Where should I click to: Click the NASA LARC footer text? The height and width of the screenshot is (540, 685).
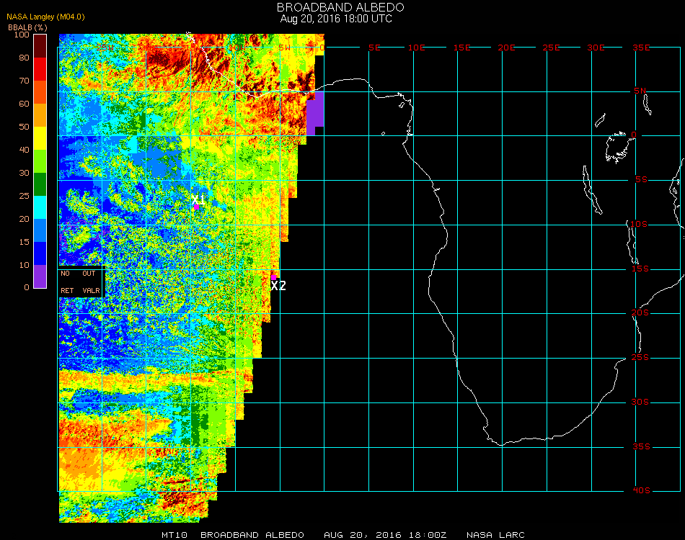pos(495,535)
